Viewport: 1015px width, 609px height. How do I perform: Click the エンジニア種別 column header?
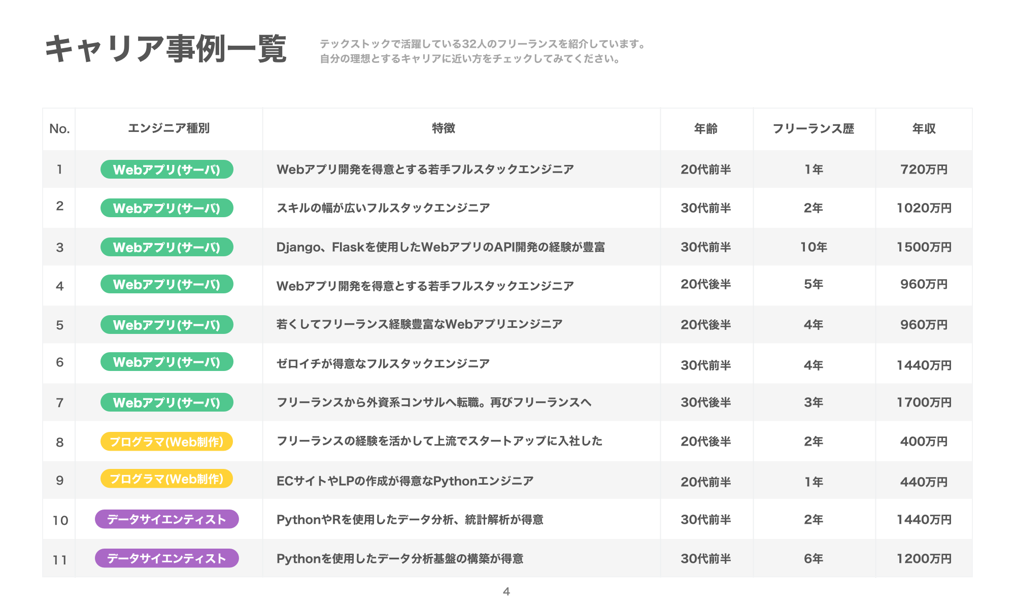(168, 128)
